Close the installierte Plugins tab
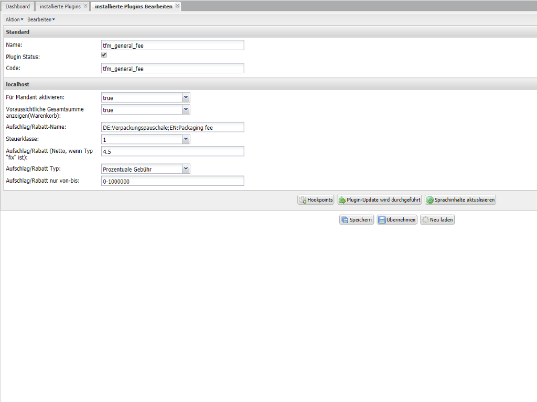Viewport: 537px width, 402px height. coord(85,6)
